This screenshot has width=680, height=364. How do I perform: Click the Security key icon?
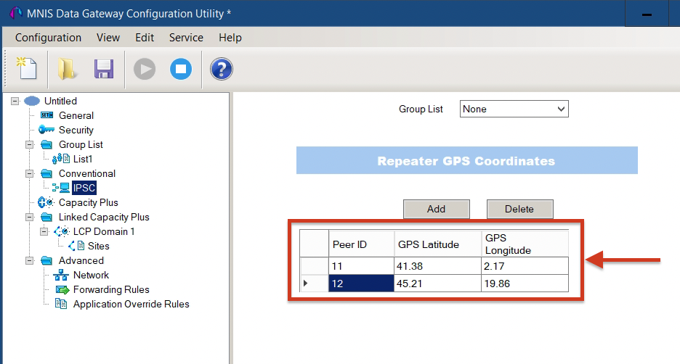(46, 129)
